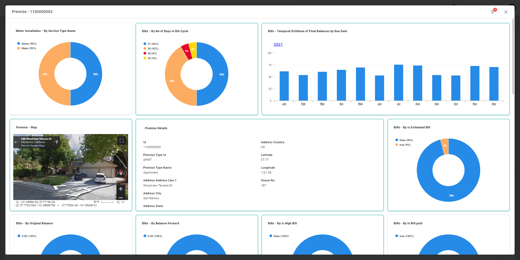Zoom in with the map plus button
Viewport: 520px width, 260px height.
point(121,189)
